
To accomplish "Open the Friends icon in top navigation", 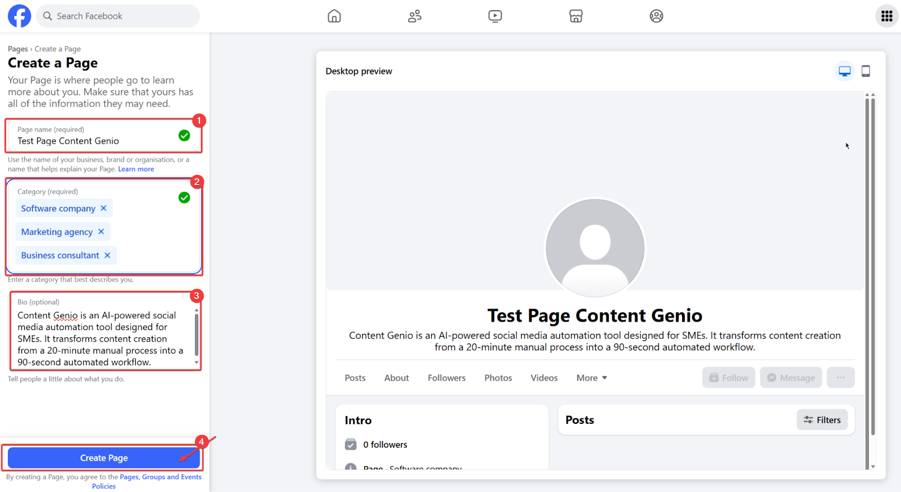I will point(414,16).
